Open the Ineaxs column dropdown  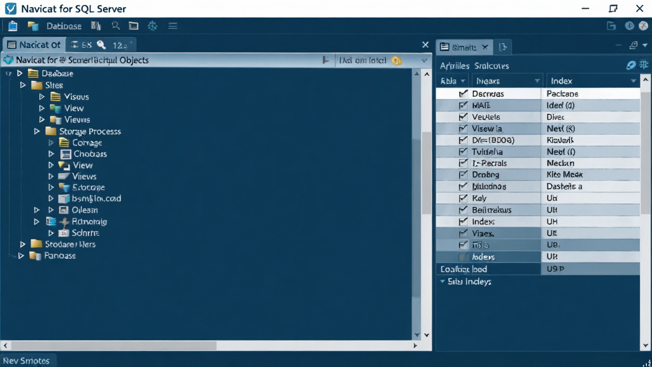pyautogui.click(x=537, y=81)
